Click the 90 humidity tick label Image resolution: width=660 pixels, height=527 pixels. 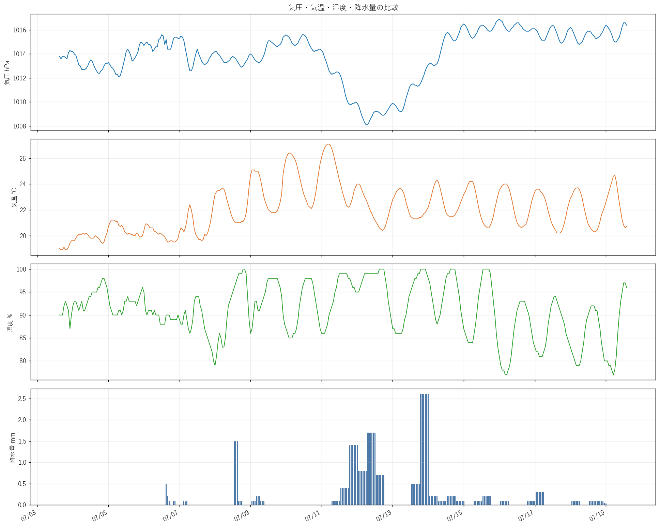[x=23, y=315]
